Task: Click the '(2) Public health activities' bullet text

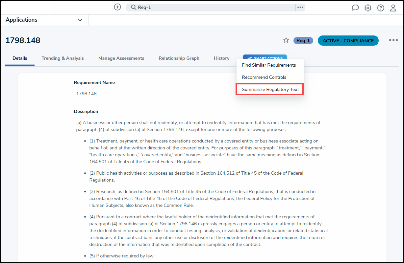Action: [196, 177]
